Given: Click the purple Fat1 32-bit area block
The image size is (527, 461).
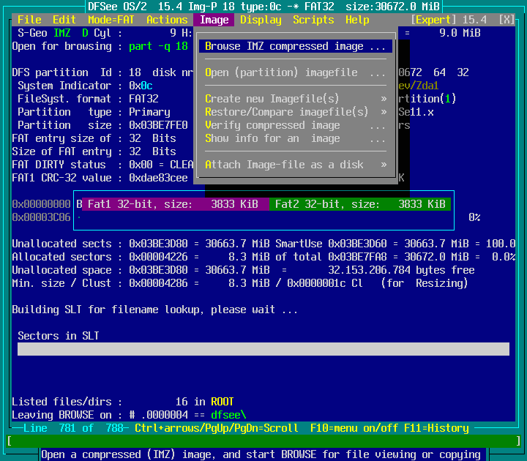Looking at the screenshot, I should click(x=171, y=204).
